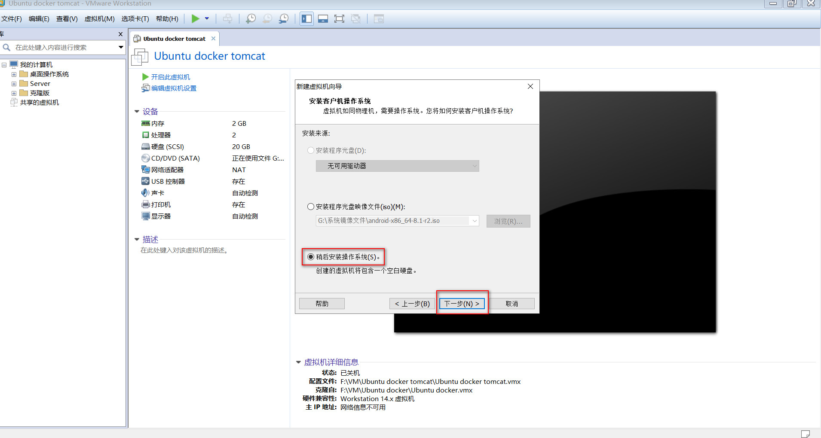Open the 选项卡(T) menu
The width and height of the screenshot is (821, 438).
coord(135,18)
